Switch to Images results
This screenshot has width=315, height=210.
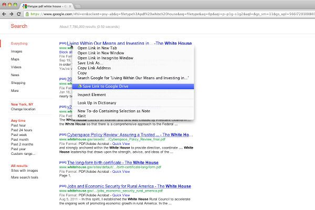[16, 51]
